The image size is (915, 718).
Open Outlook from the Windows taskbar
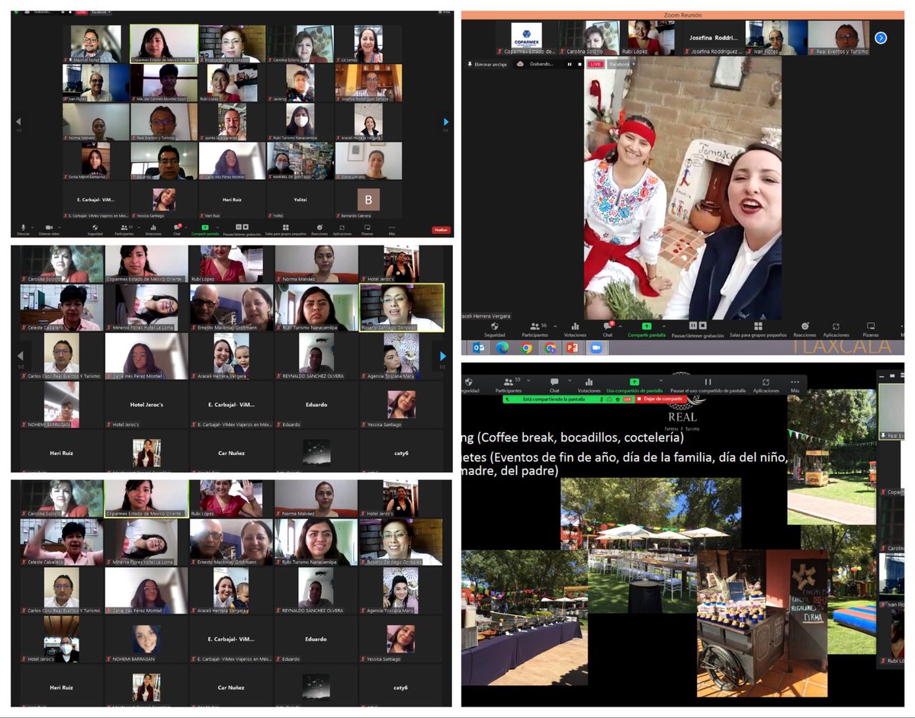(x=478, y=348)
